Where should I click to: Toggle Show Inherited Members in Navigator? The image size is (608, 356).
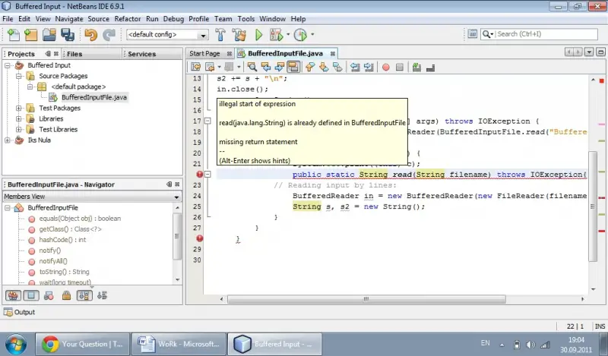coord(13,296)
